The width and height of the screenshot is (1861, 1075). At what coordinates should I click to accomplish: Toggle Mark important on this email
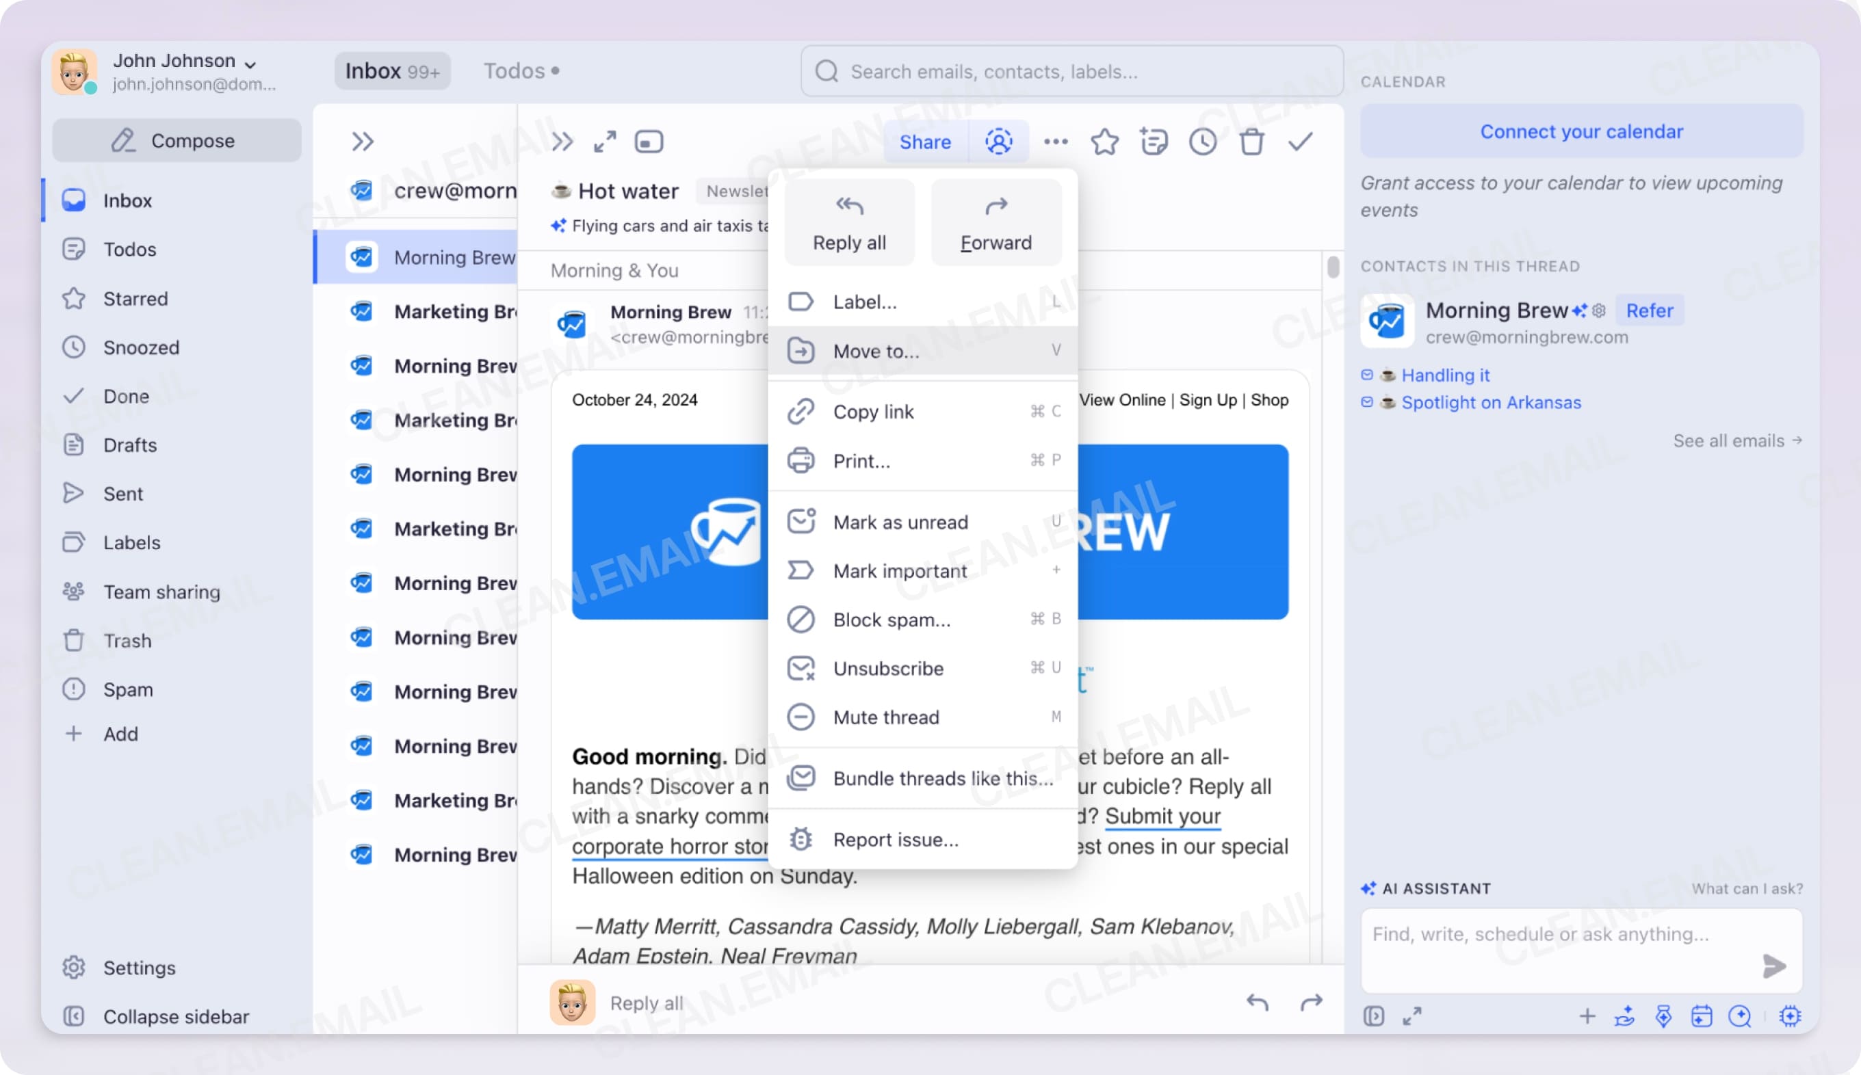point(900,570)
